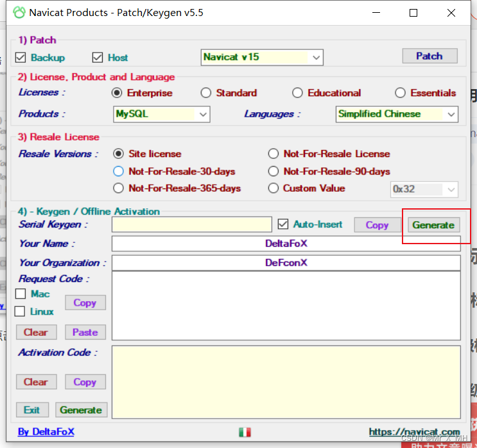
Task: Open the MySQL products dropdown
Action: coord(162,114)
